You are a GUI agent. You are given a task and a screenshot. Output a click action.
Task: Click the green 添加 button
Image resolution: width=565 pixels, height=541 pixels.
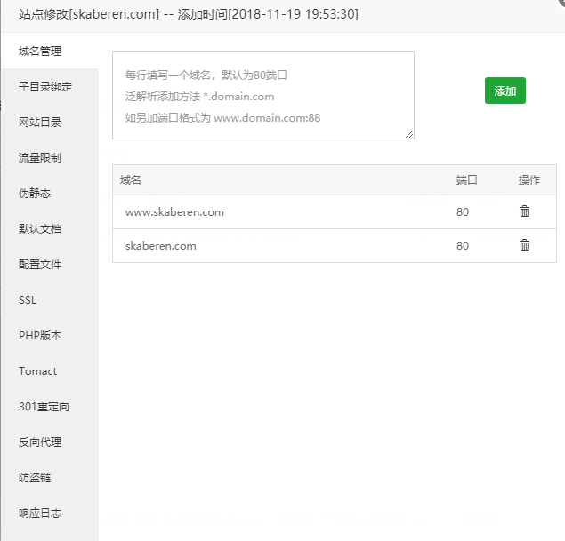tap(504, 91)
